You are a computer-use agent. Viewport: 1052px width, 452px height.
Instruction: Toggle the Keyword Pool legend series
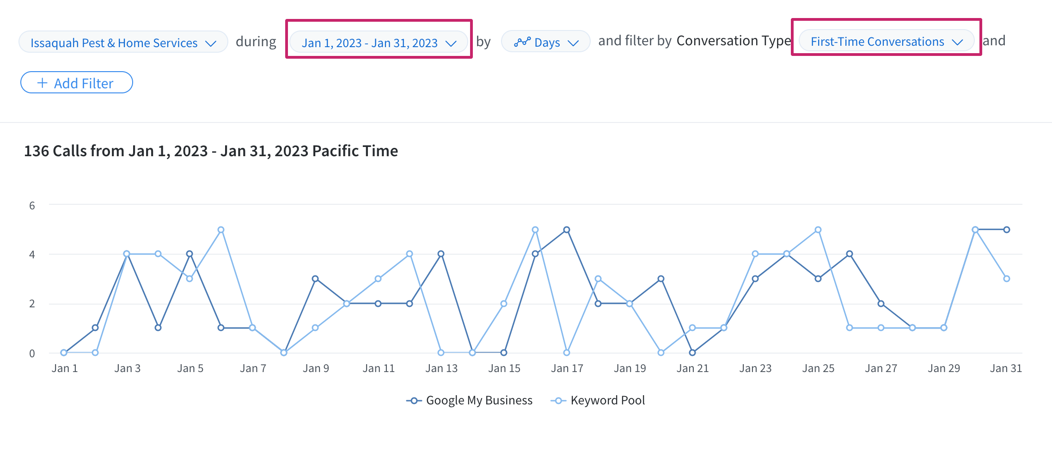tap(598, 400)
